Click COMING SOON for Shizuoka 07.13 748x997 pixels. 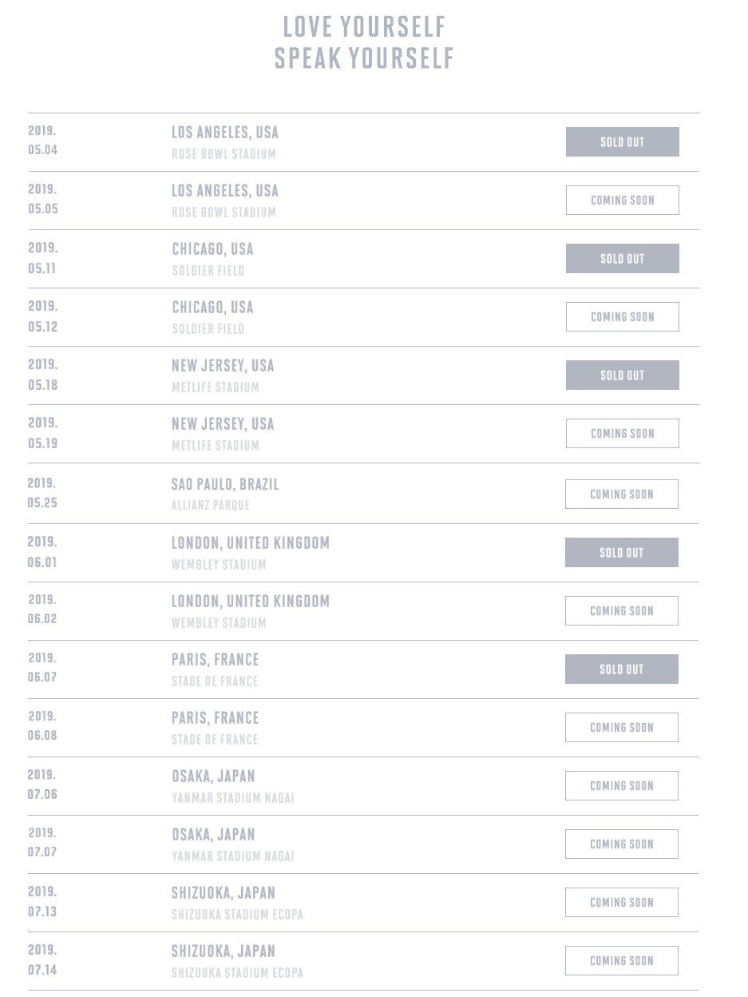point(621,903)
